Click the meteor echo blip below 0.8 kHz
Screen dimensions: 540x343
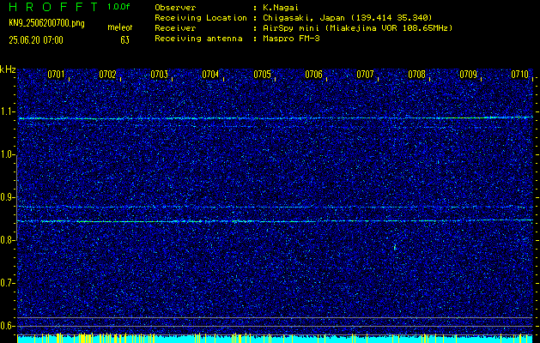tap(395, 247)
